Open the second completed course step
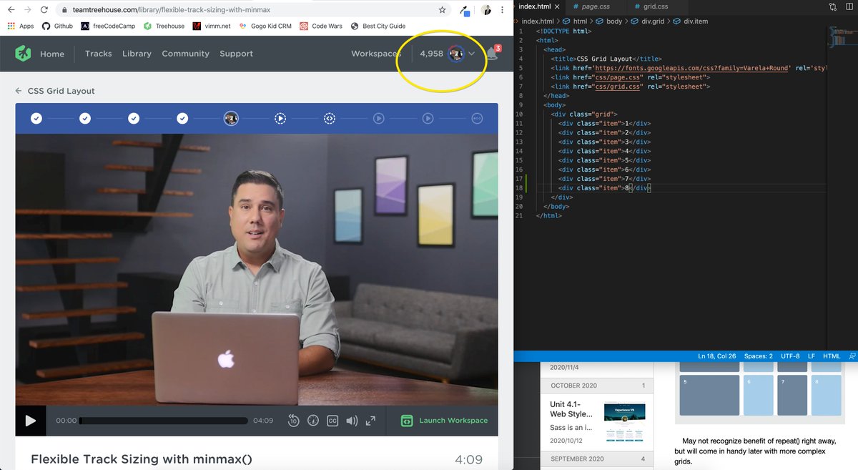 [x=85, y=118]
